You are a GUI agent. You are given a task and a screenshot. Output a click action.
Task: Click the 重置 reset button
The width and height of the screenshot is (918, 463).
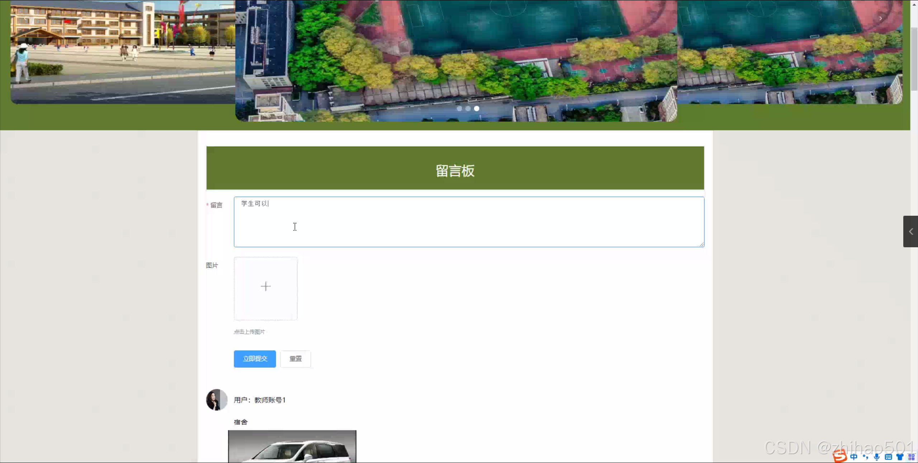(295, 359)
